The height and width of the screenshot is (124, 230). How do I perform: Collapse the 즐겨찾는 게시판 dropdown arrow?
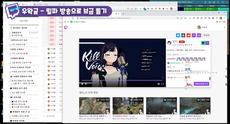(36, 28)
